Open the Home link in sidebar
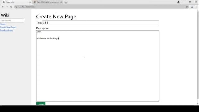This screenshot has height=112, width=199. pyautogui.click(x=3, y=24)
